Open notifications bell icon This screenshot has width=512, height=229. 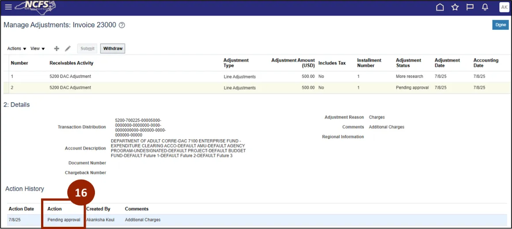[x=485, y=7]
